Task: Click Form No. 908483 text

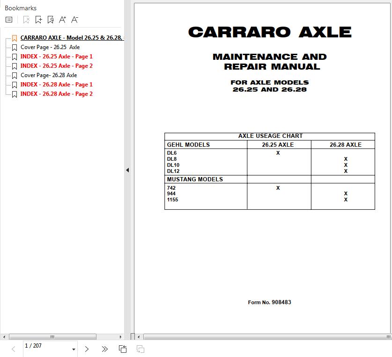Action: (x=269, y=302)
